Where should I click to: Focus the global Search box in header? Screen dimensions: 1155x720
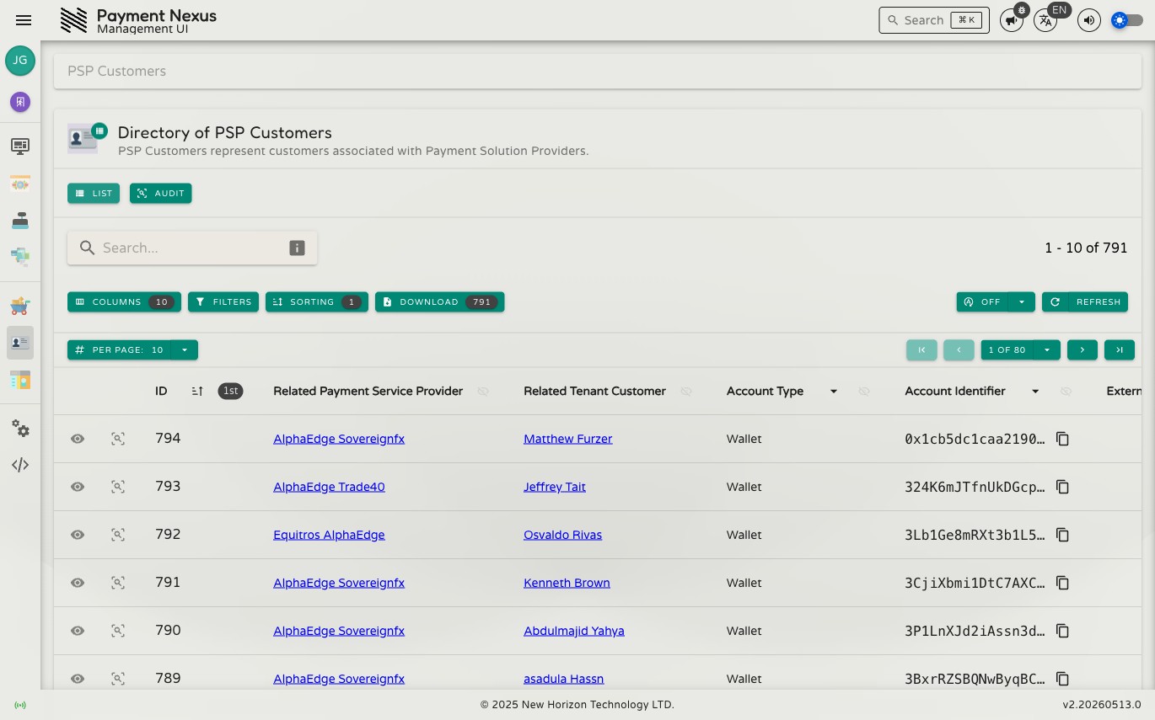click(x=934, y=20)
